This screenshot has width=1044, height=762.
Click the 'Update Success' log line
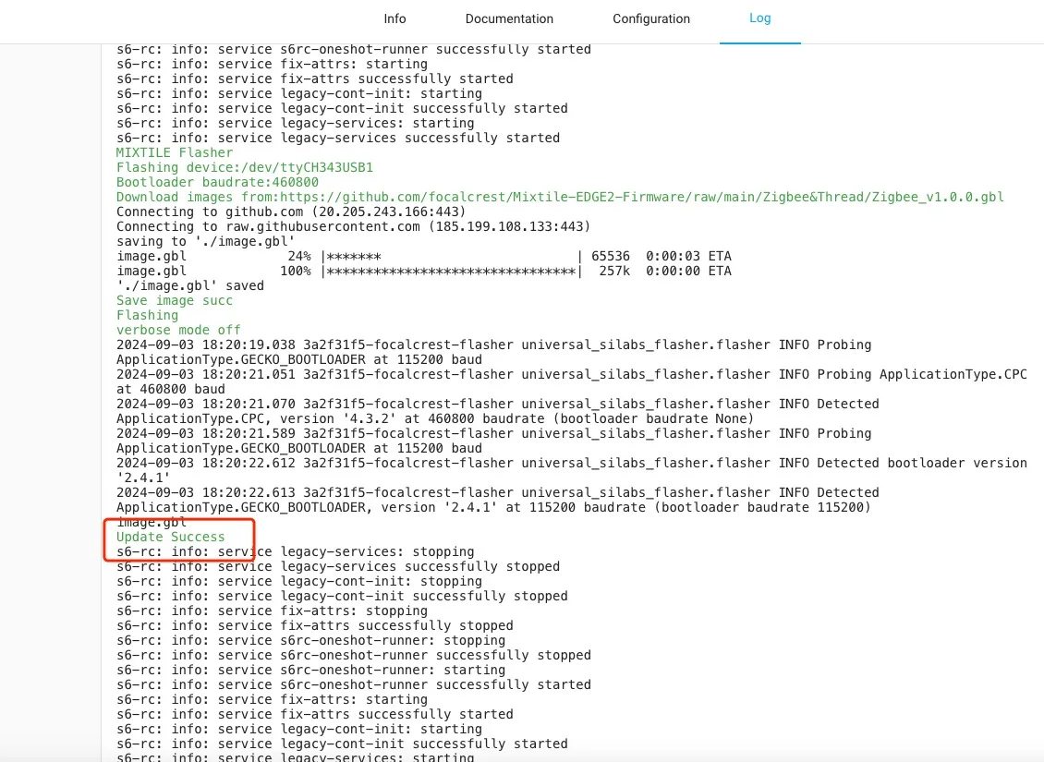point(170,537)
